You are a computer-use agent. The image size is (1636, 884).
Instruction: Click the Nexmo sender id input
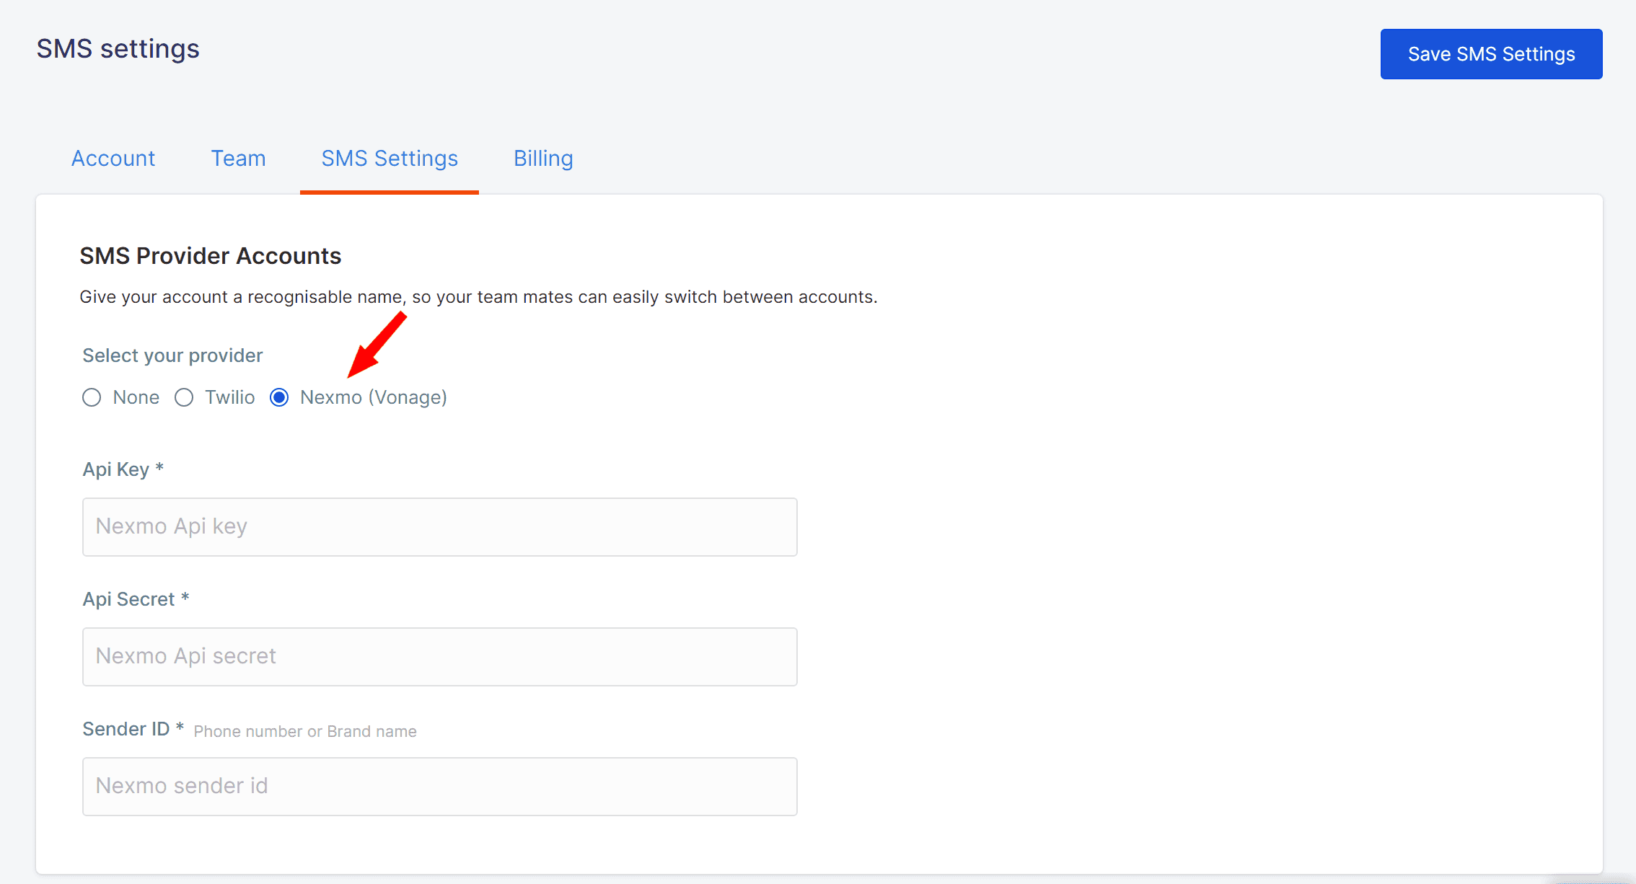pyautogui.click(x=439, y=787)
